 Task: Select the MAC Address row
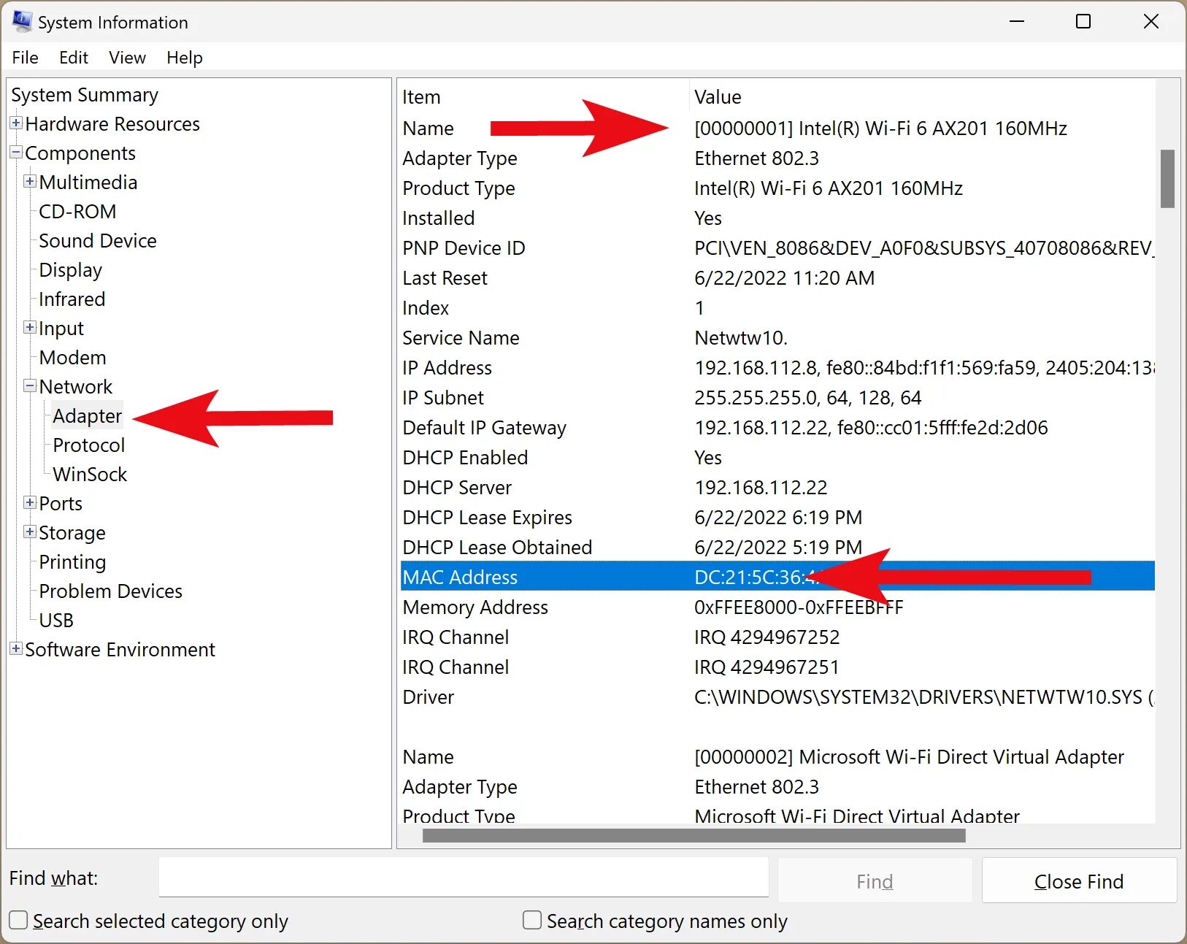(x=777, y=577)
